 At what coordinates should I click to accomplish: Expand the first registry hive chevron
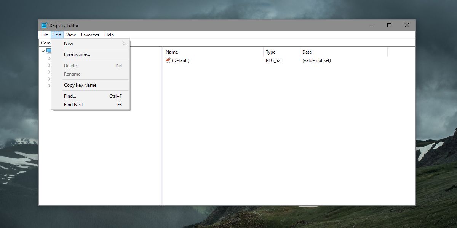point(49,58)
